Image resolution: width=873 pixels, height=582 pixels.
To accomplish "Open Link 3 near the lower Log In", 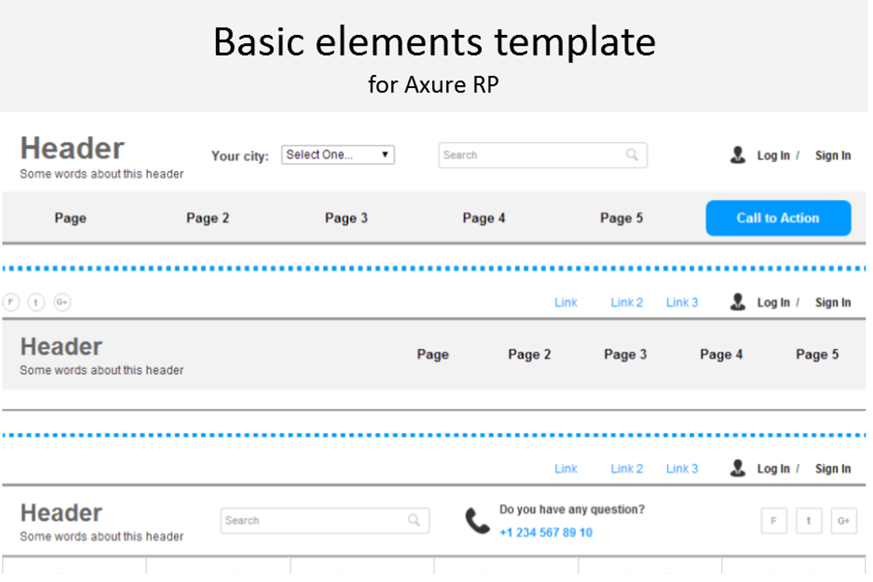I will (682, 469).
